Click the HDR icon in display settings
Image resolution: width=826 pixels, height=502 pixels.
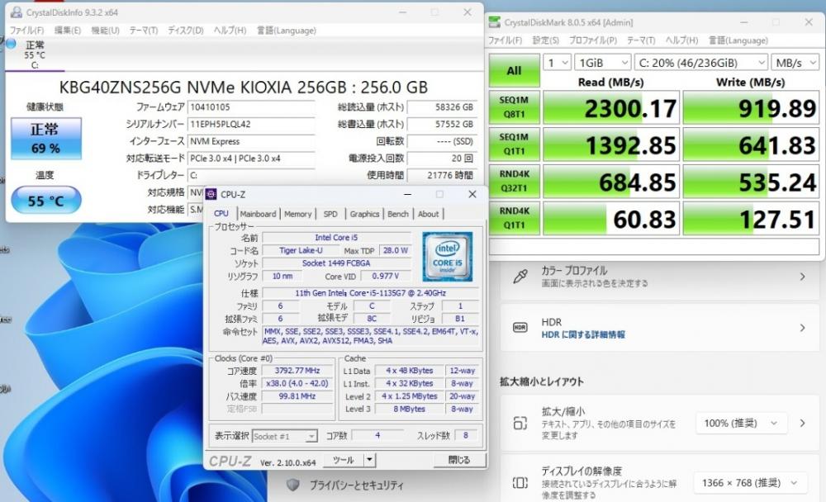[x=520, y=328]
